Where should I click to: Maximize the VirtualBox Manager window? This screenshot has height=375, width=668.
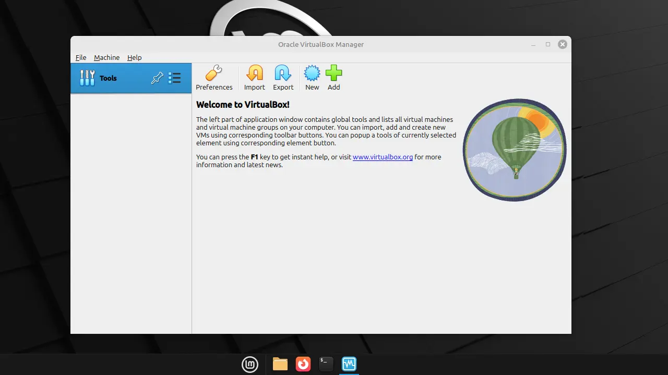click(548, 44)
